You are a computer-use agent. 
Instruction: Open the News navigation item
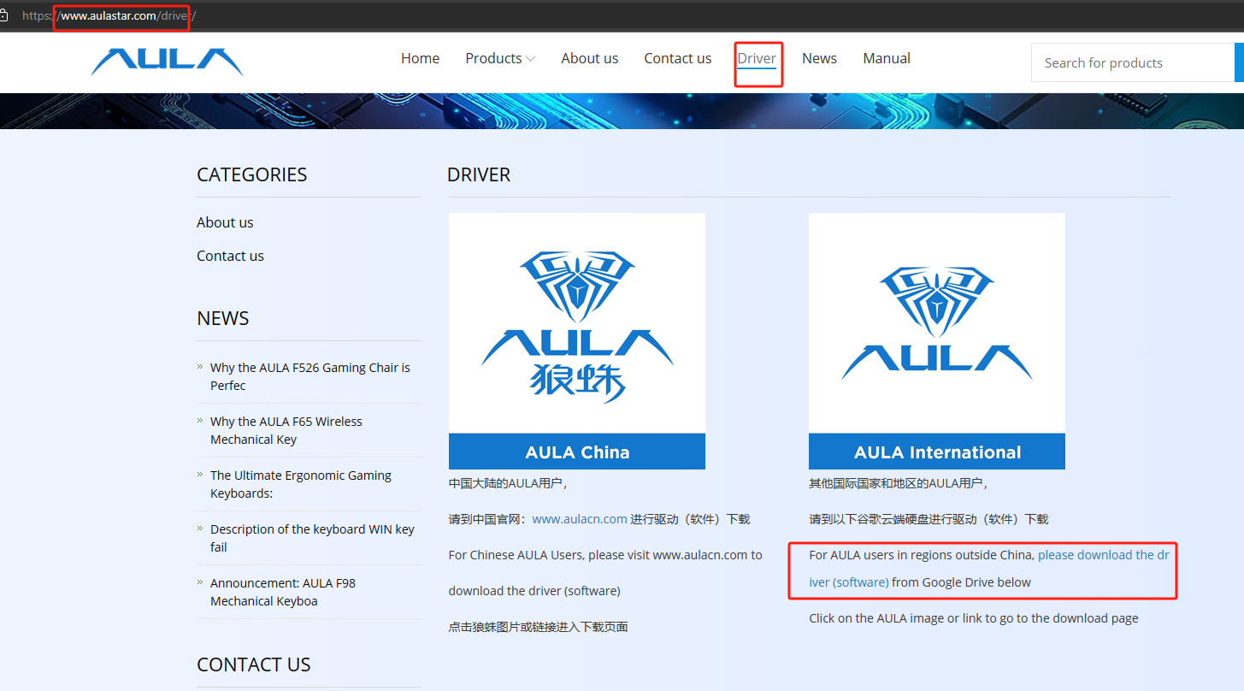pyautogui.click(x=819, y=58)
